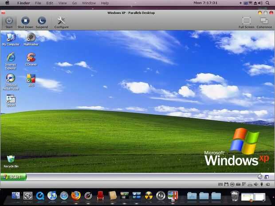
Task: Open the Windows XP start menu
Action: [x=13, y=177]
